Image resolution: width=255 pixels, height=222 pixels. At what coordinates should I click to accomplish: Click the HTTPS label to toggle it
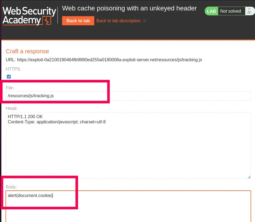pos(13,69)
